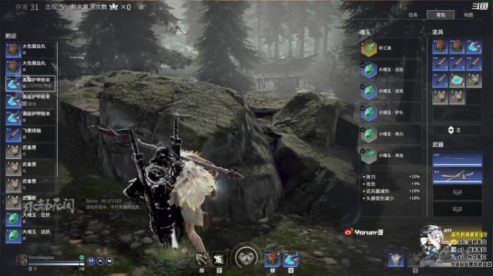The height and width of the screenshot is (276, 493).
Task: Click the Weibo logo near Yoruer夜
Action: [x=349, y=232]
